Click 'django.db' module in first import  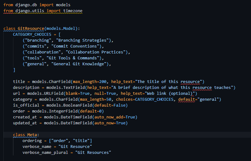click(26, 5)
